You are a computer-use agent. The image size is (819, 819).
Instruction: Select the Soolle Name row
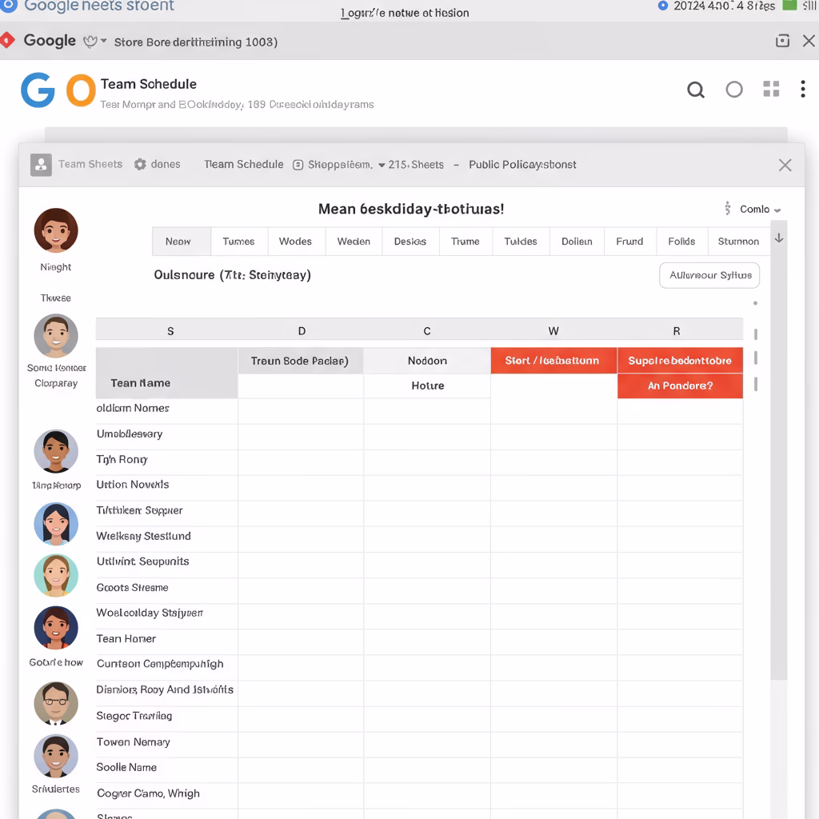point(419,770)
